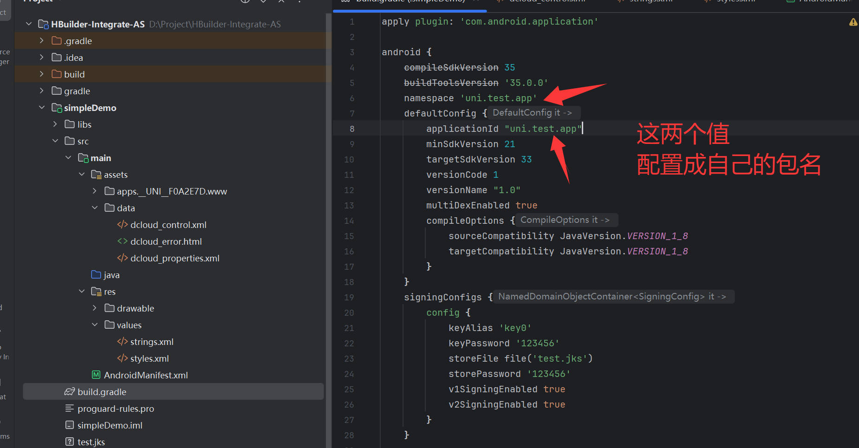Select styles.xml under values
Image resolution: width=859 pixels, height=448 pixels.
[150, 358]
